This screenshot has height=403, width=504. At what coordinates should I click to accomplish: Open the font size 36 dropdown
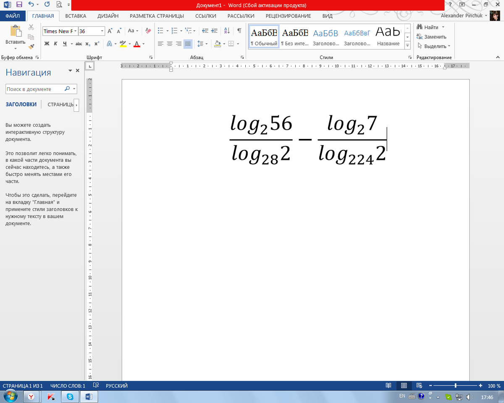coord(102,31)
